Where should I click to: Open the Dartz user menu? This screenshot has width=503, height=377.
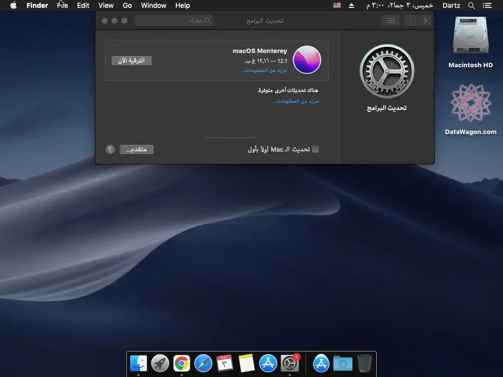[x=451, y=5]
